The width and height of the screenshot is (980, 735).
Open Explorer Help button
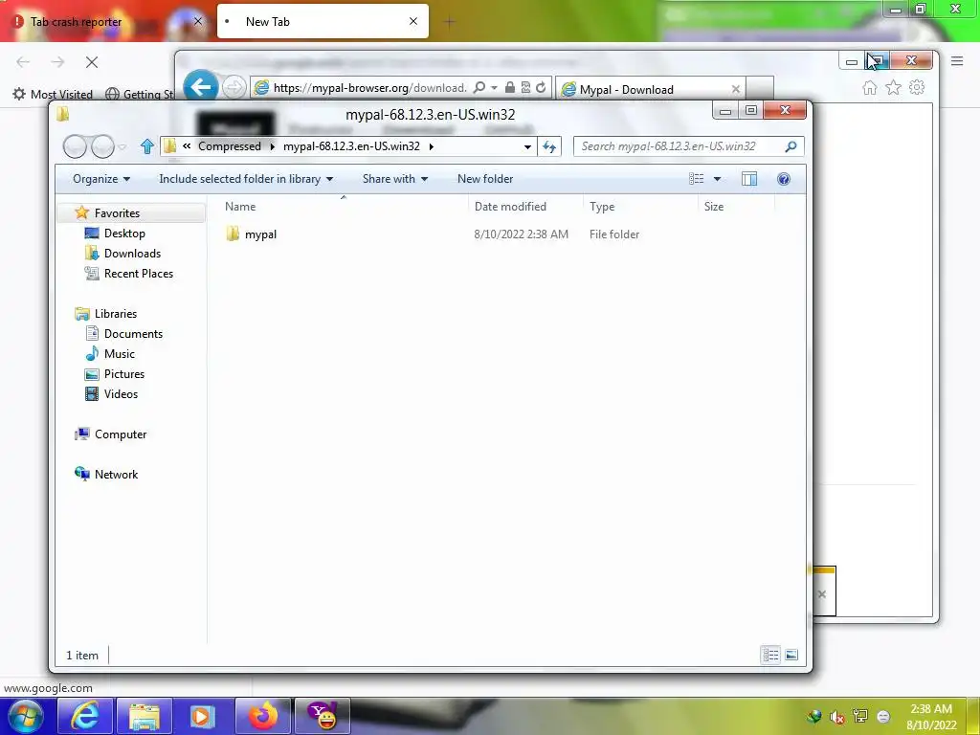pyautogui.click(x=783, y=179)
